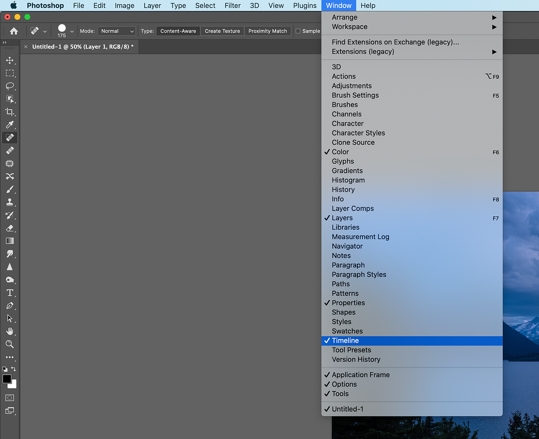This screenshot has height=439, width=539.
Task: Open the Mode Normal dropdown
Action: [116, 31]
